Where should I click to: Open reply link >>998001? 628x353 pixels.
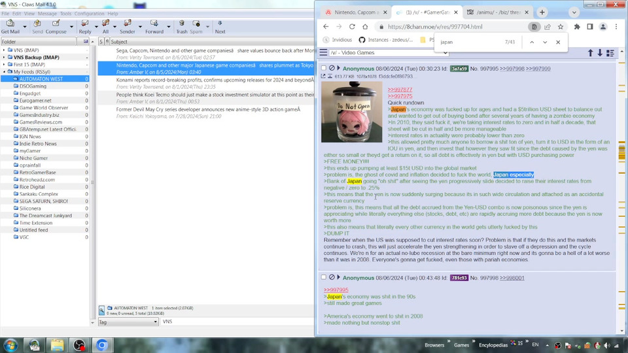512,278
